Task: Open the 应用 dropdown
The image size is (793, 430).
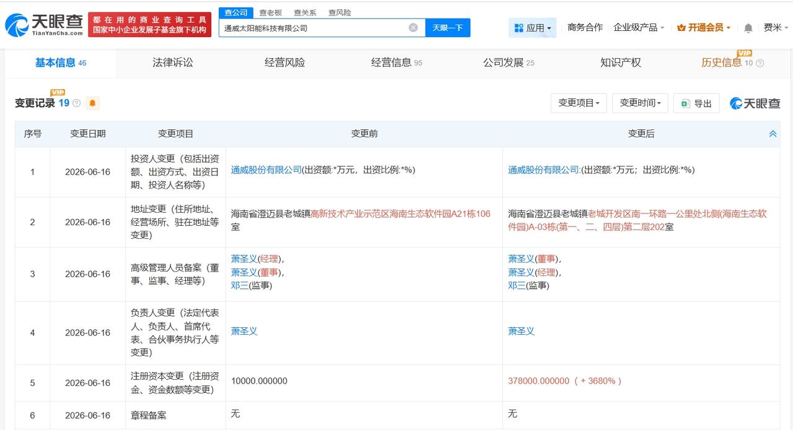Action: [x=533, y=28]
